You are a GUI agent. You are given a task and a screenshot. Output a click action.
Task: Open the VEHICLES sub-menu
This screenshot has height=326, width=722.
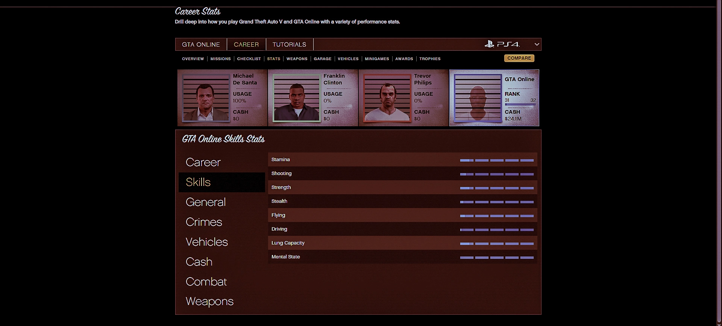[348, 59]
